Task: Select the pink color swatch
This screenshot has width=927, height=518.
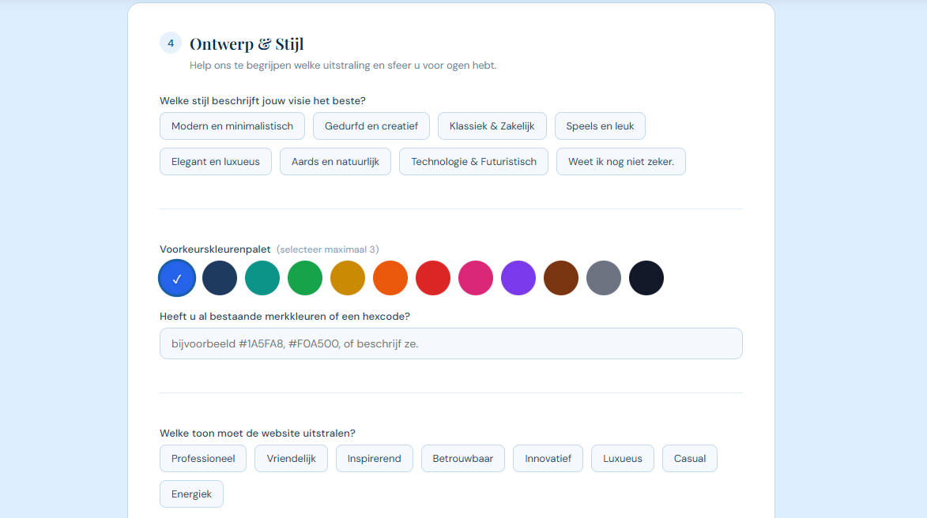Action: click(476, 278)
